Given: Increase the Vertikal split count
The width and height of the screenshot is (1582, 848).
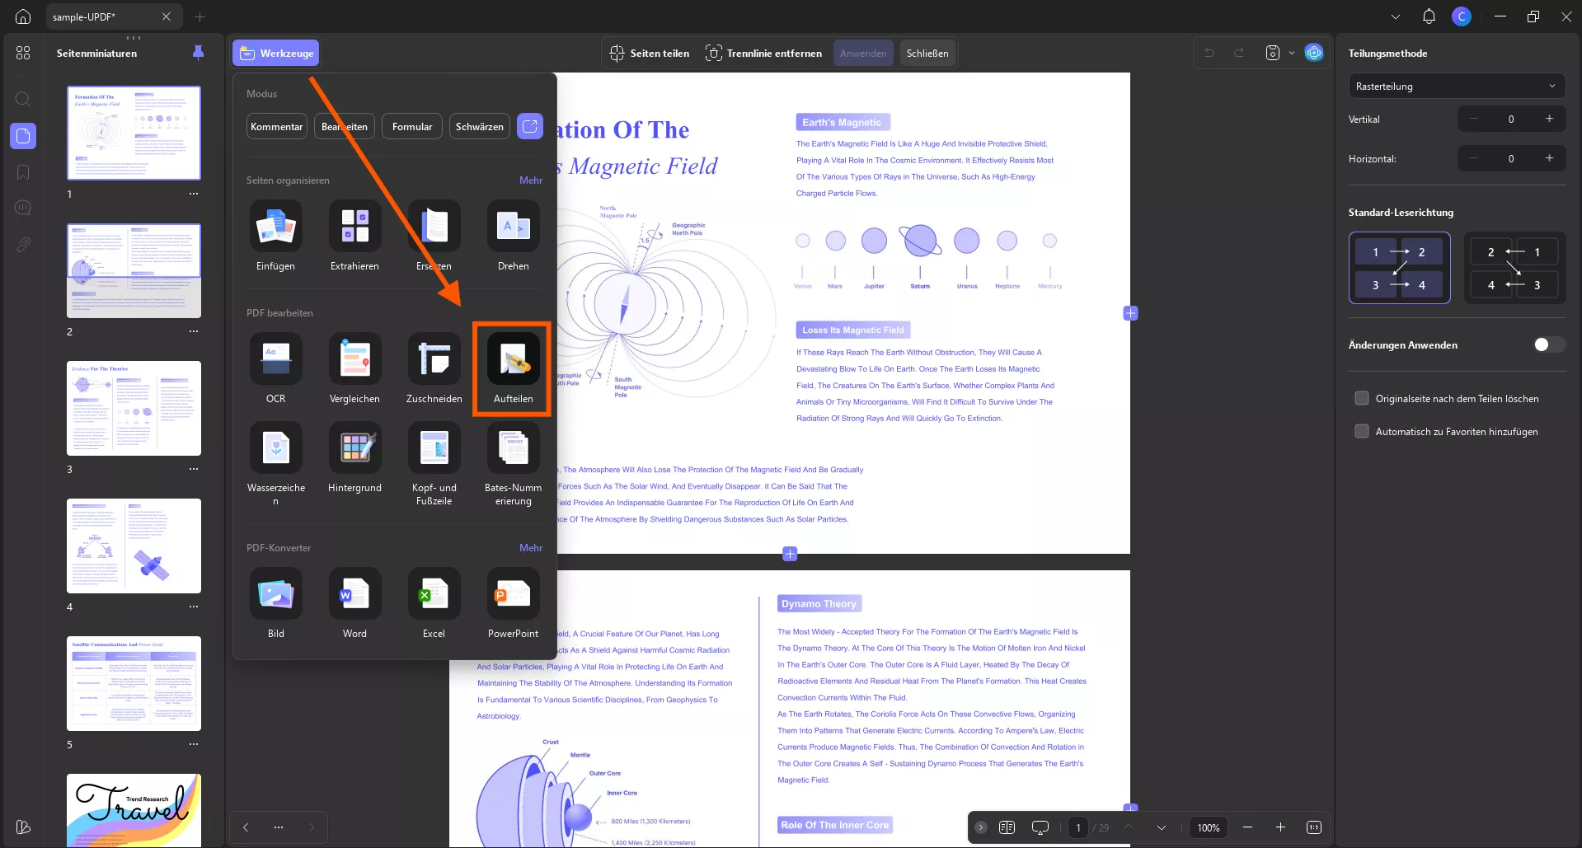Looking at the screenshot, I should click(1549, 119).
